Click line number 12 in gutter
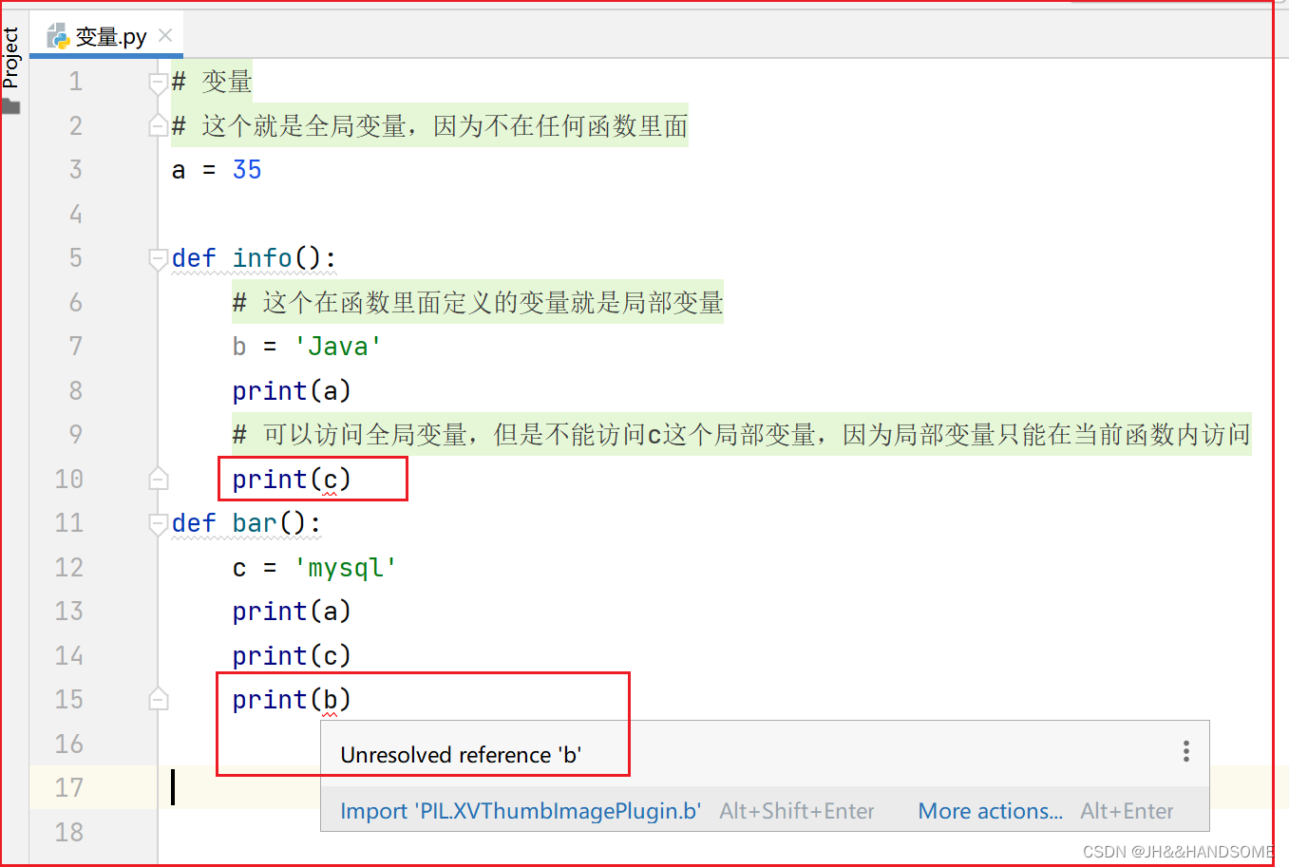1289x867 pixels. pyautogui.click(x=68, y=568)
